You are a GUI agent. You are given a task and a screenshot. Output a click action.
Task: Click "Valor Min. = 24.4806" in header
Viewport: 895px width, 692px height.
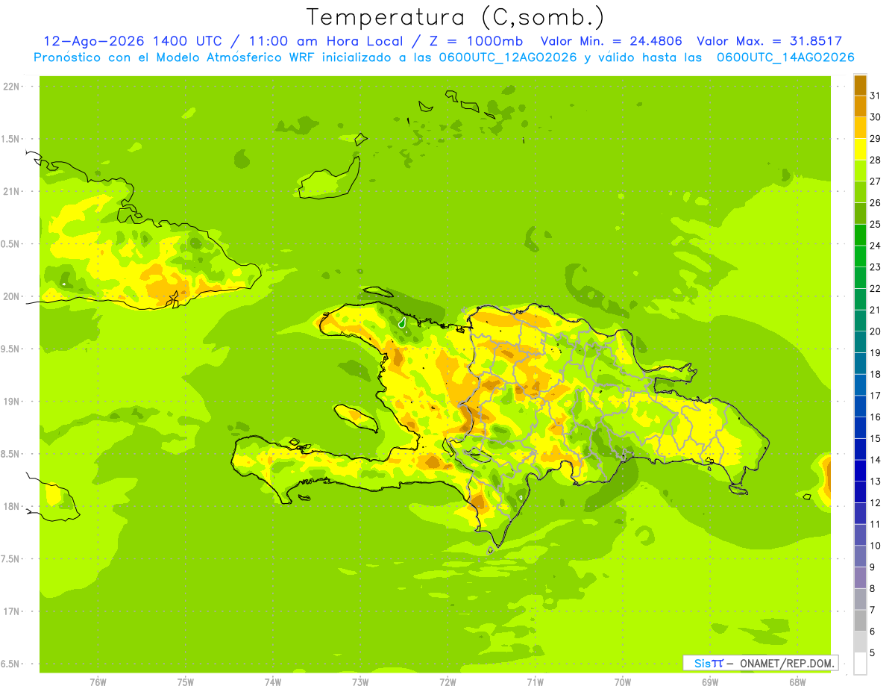612,41
